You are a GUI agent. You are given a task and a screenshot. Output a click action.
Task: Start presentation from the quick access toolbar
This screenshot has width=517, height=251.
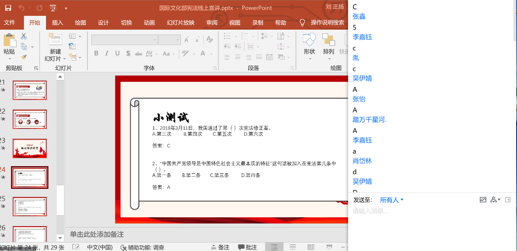pos(53,8)
